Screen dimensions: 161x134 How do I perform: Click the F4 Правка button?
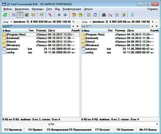coord(35,130)
